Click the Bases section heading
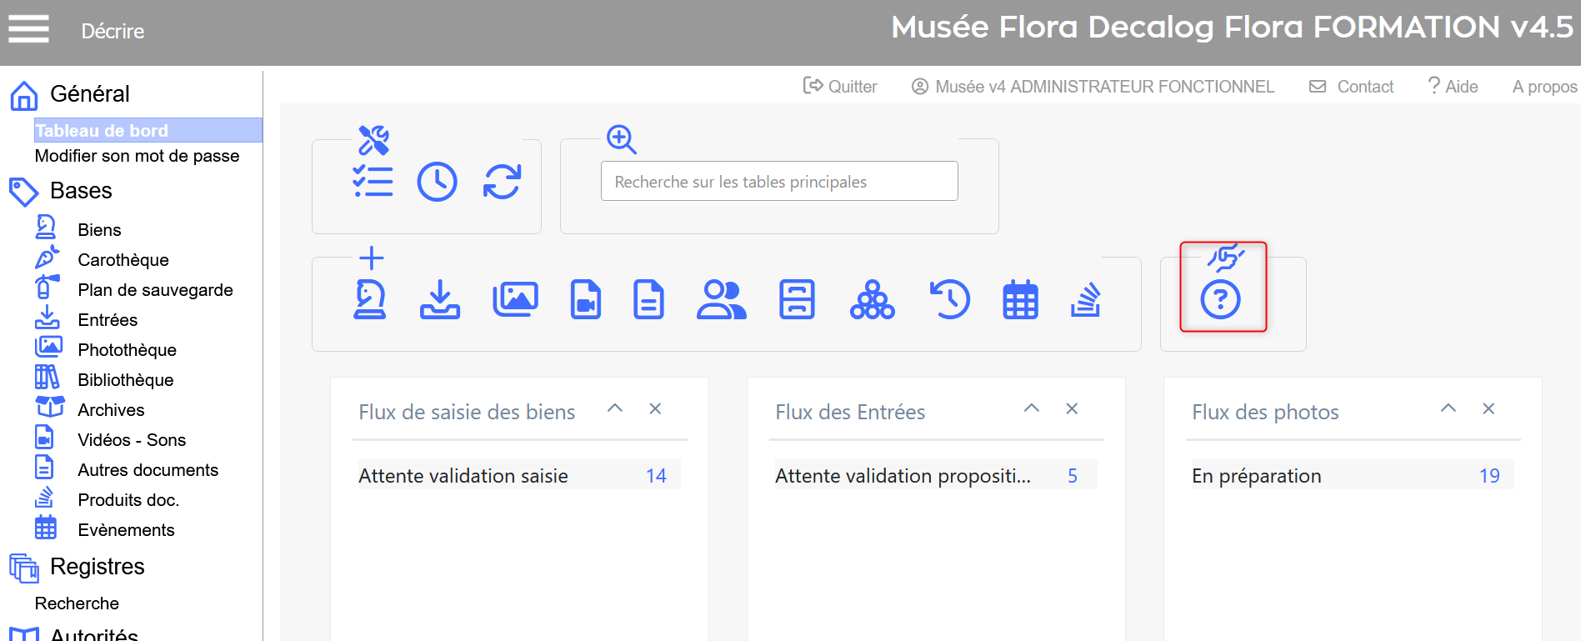 click(81, 191)
